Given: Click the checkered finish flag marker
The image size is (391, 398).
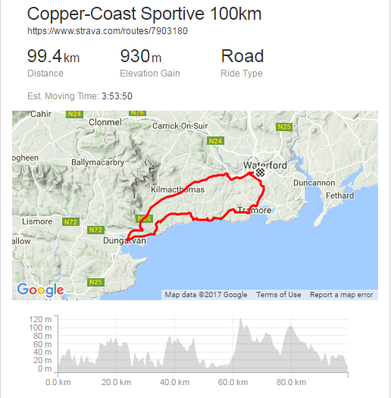Looking at the screenshot, I should [260, 172].
